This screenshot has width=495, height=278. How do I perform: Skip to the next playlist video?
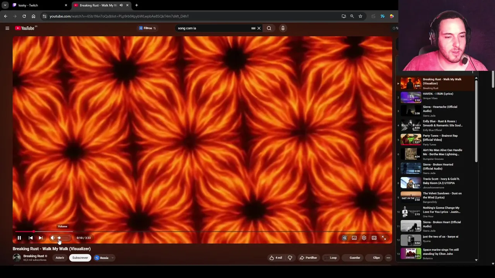tap(41, 238)
